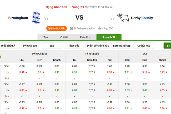171x114 pixels.
Task: Go to the Phân tích tab
Action: 85,37
